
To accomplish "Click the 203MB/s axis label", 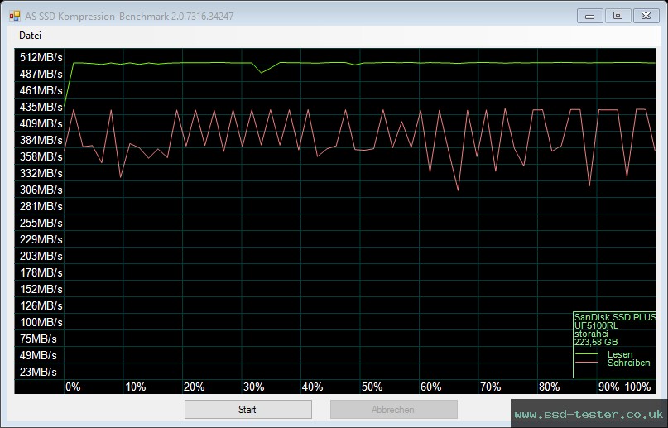I will (x=41, y=257).
